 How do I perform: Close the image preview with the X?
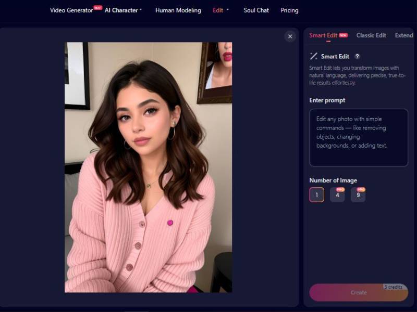point(290,36)
